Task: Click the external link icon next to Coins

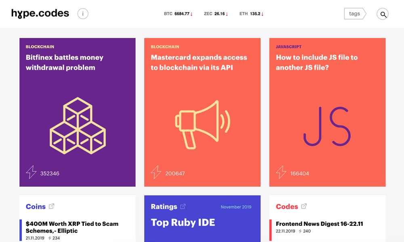Action: 52,207
